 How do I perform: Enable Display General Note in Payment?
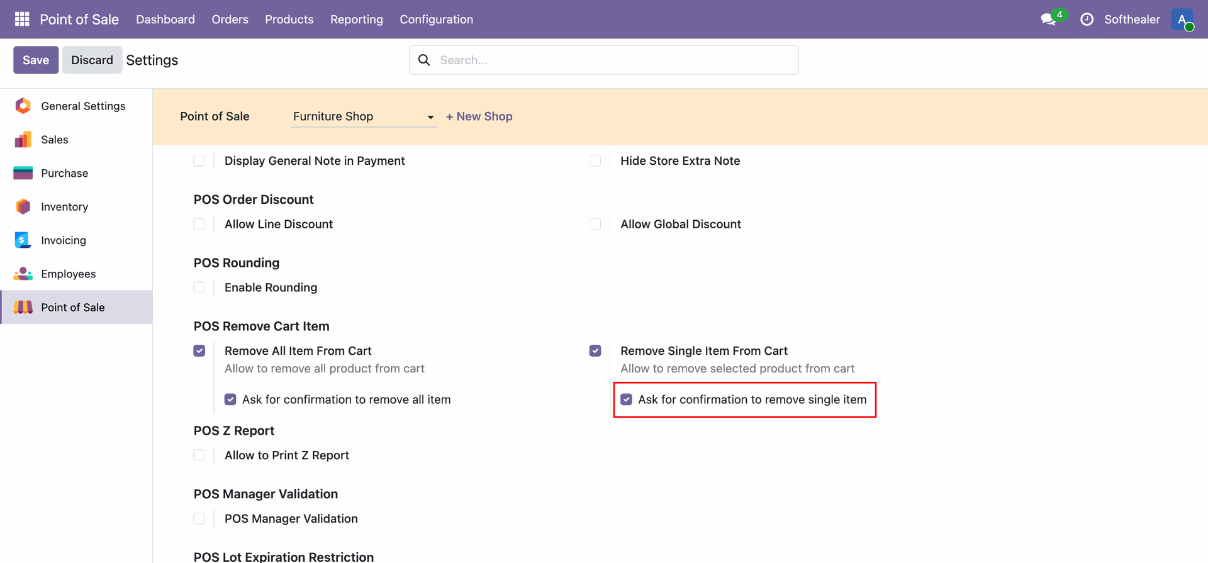(199, 161)
